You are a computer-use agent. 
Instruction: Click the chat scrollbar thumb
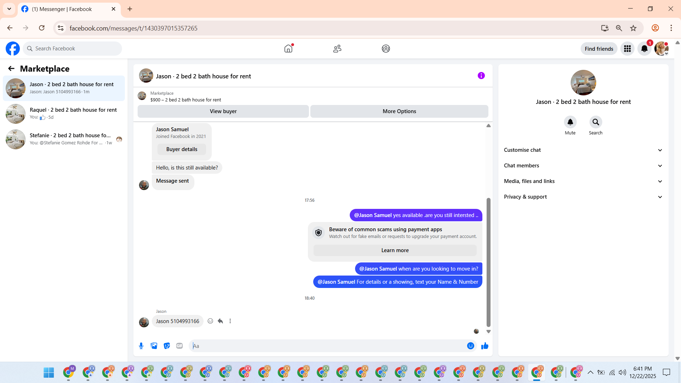coord(488,262)
